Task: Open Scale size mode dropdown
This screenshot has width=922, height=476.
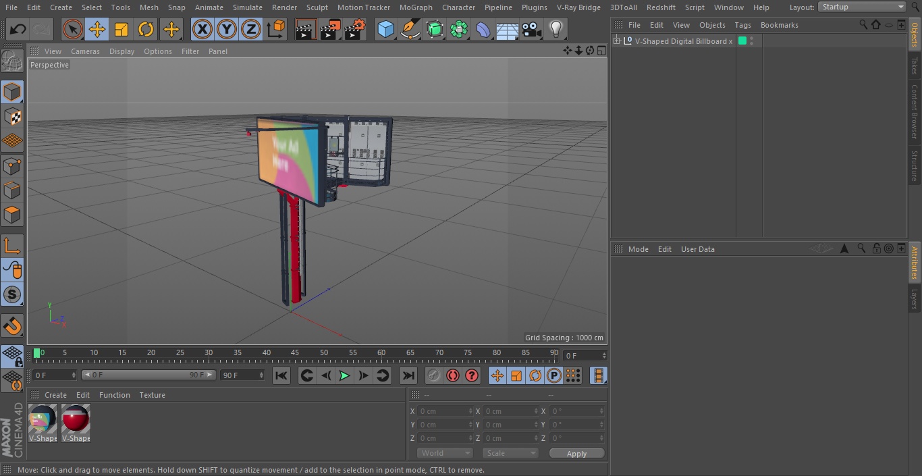Action: click(510, 453)
